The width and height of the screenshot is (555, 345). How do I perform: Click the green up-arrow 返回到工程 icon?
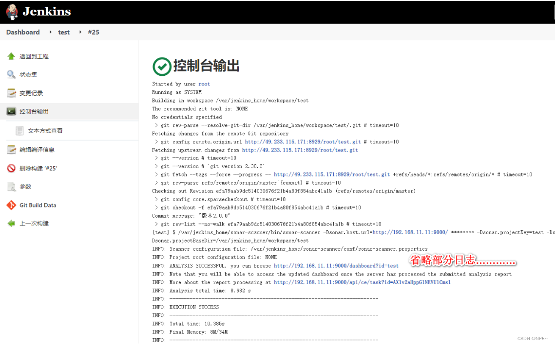11,56
